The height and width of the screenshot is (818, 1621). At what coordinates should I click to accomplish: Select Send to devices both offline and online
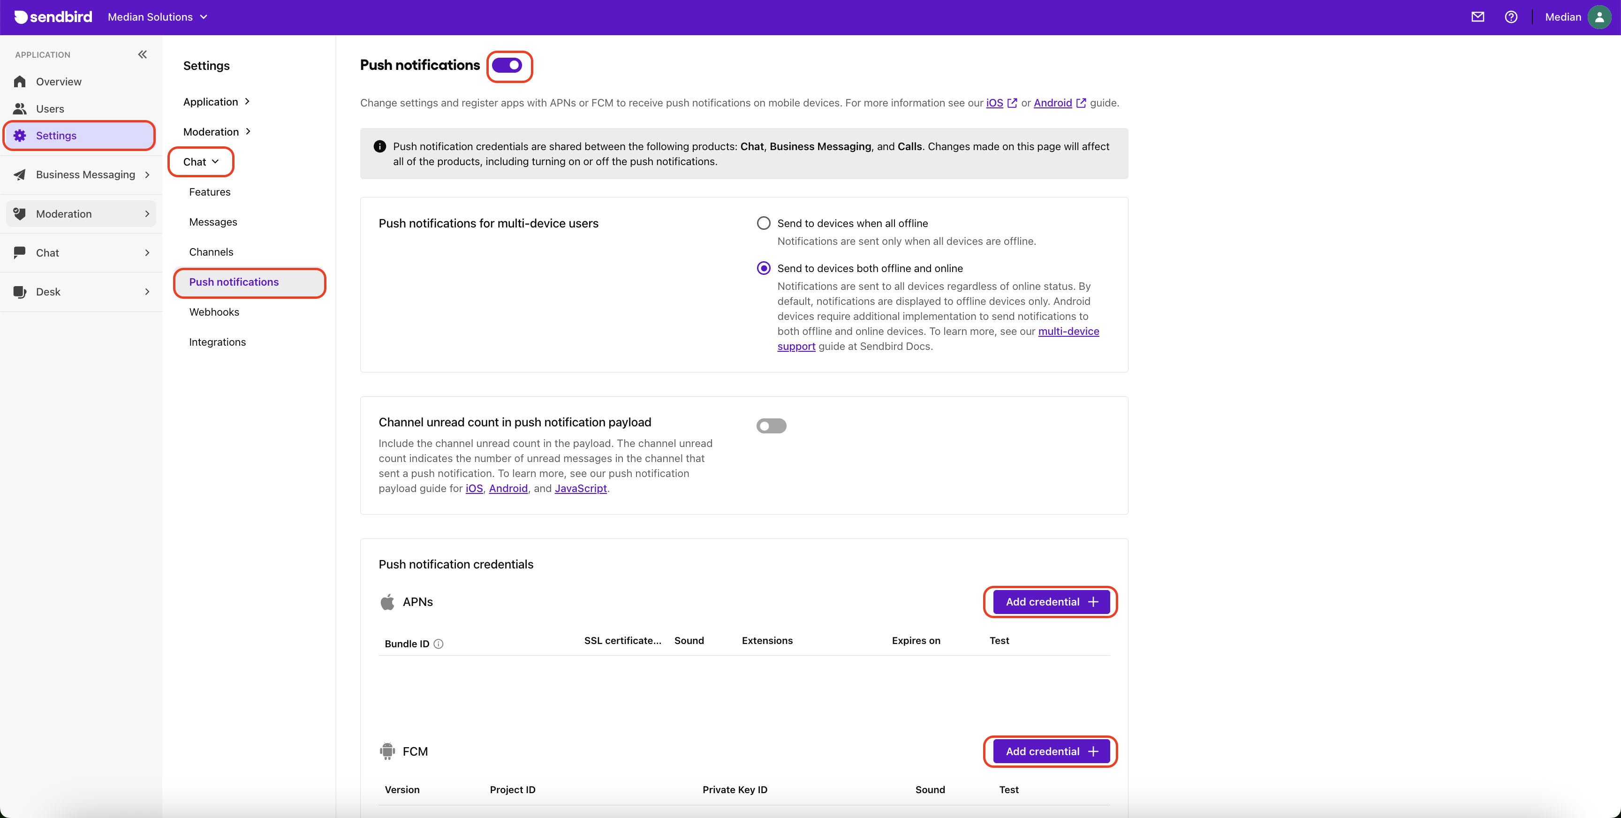tap(763, 269)
